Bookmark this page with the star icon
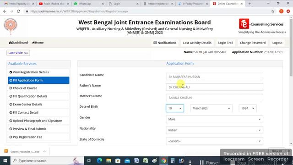Image resolution: width=293 pixels, height=165 pixels. pos(273,11)
